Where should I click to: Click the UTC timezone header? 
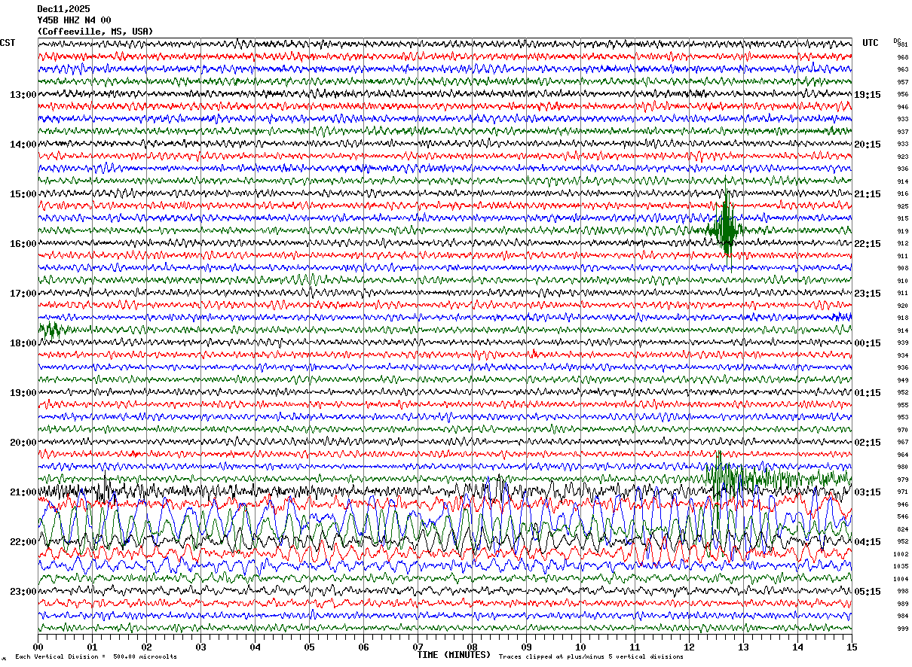(871, 43)
